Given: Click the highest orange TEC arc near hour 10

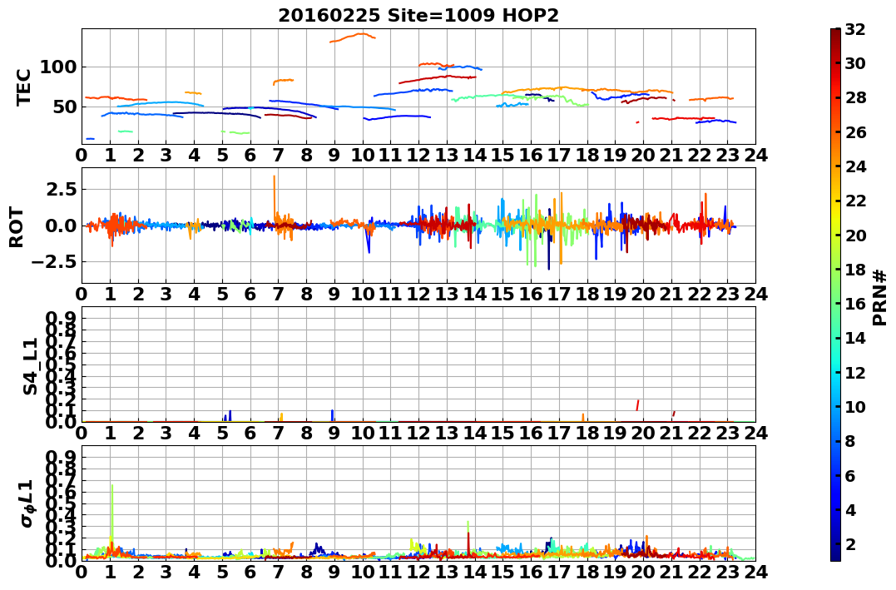Looking at the screenshot, I should (353, 37).
